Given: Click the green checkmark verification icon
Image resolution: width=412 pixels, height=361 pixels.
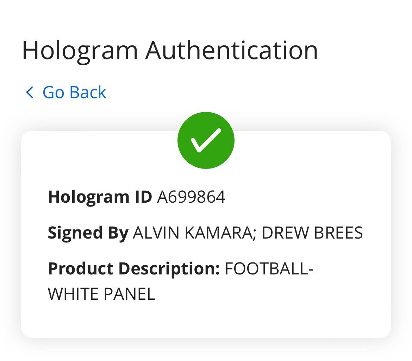Looking at the screenshot, I should click(x=206, y=140).
